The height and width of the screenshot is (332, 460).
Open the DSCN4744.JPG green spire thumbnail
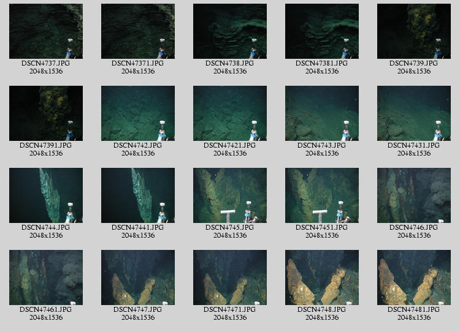46,195
